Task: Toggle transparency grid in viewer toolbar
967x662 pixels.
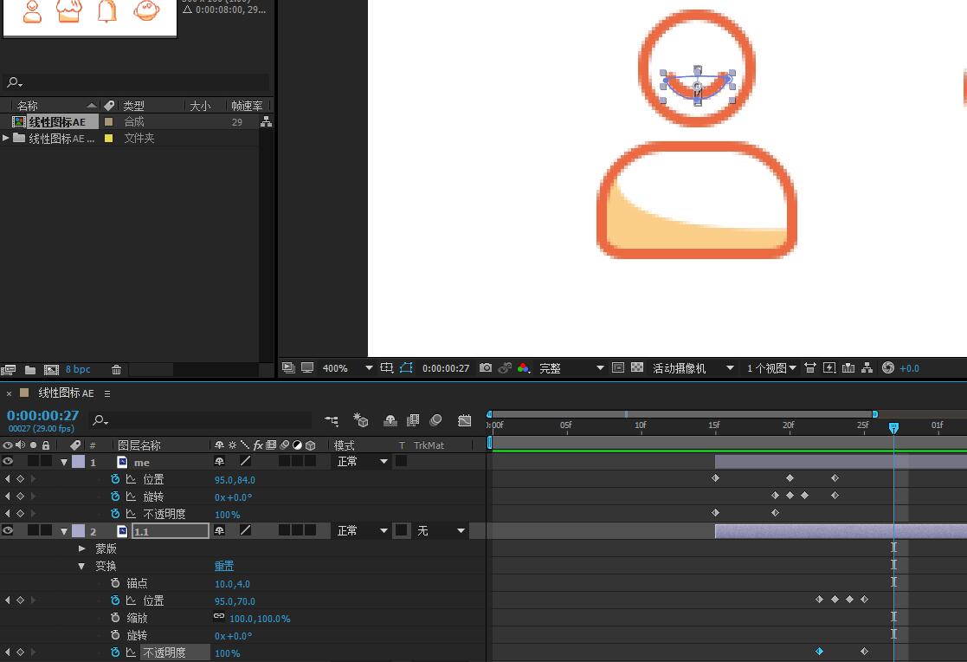Action: [x=637, y=368]
